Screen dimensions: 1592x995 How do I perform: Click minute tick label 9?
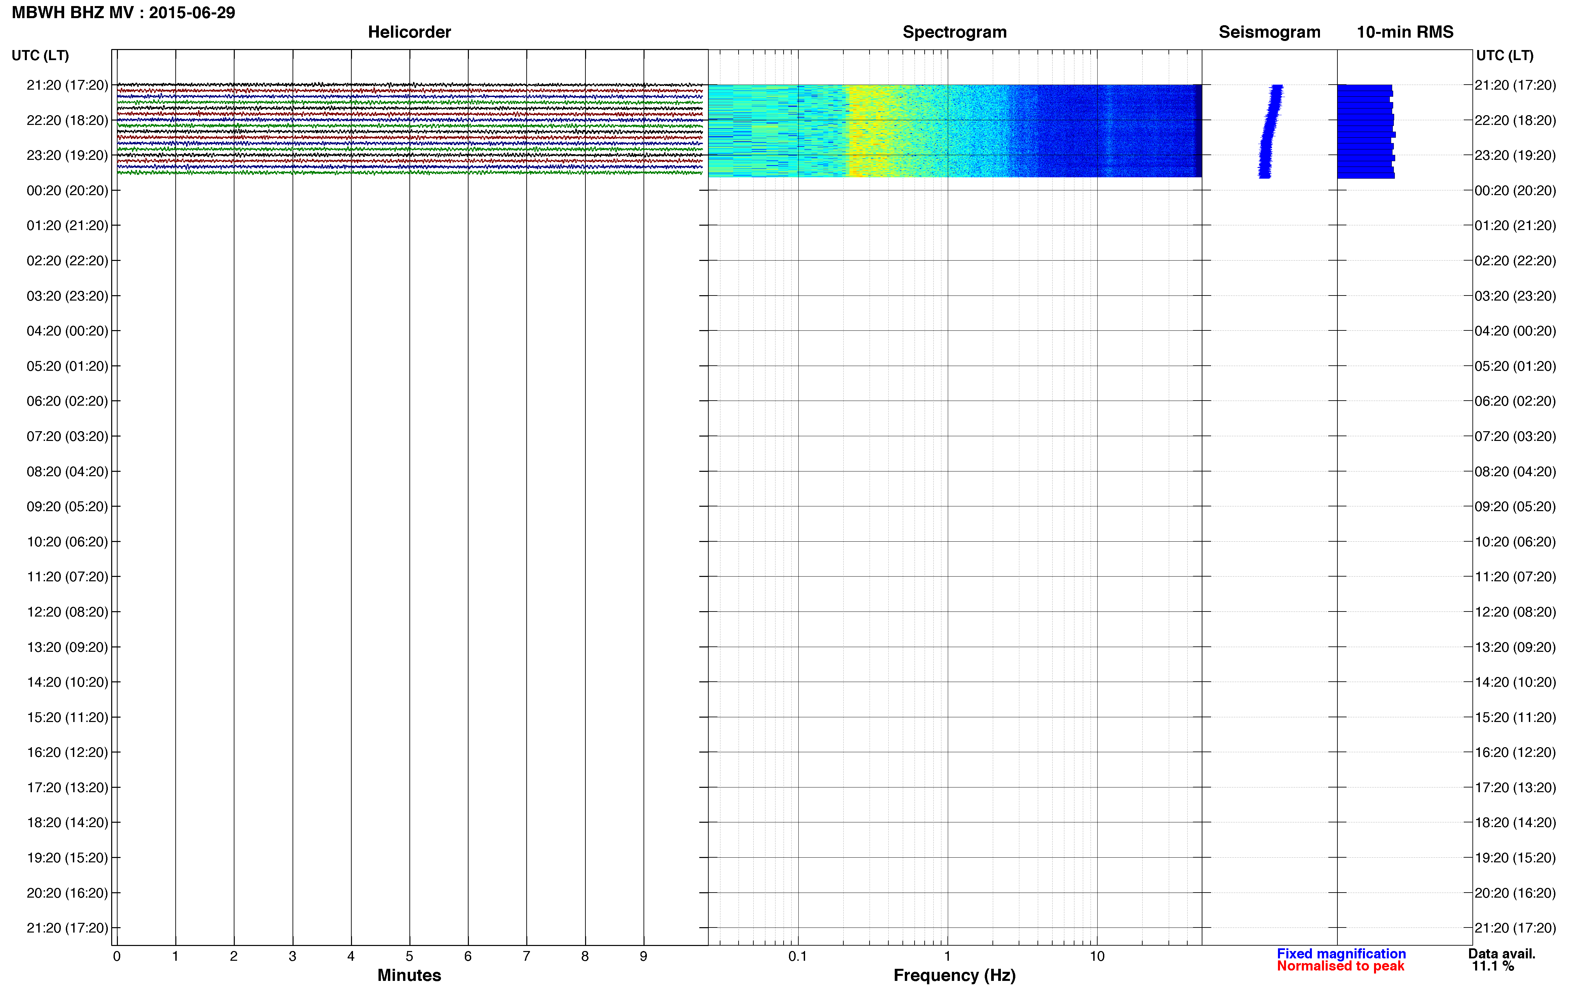(644, 956)
